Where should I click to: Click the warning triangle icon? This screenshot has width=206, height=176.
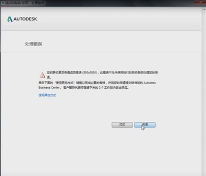pyautogui.click(x=42, y=75)
